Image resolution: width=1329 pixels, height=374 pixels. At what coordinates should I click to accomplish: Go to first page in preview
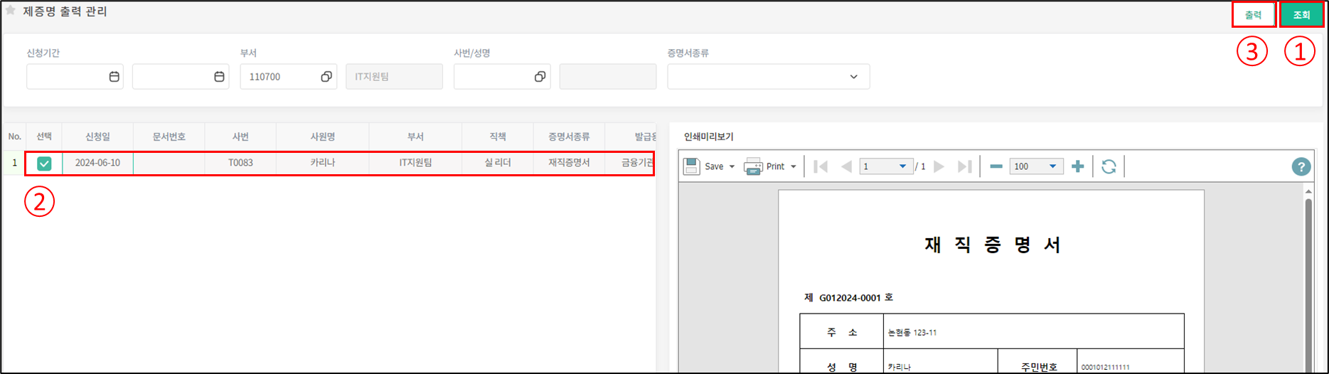pyautogui.click(x=821, y=166)
